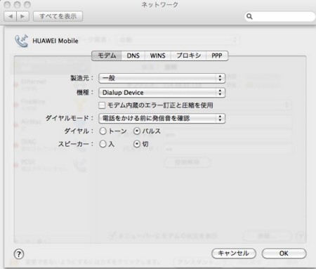Switch to the モデム tab
Screen dimensions: 316x269
click(x=107, y=55)
